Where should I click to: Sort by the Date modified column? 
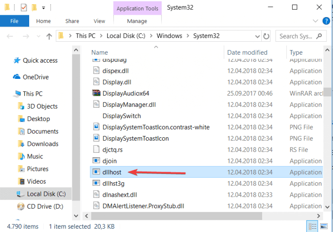click(247, 52)
